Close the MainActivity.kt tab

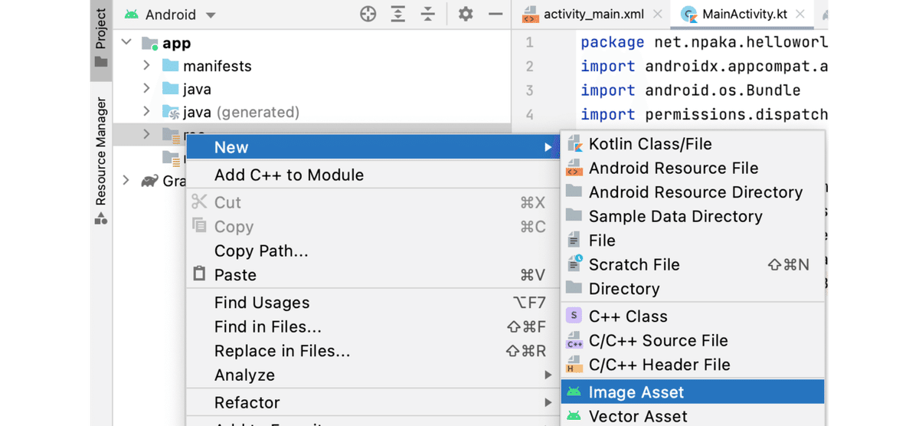click(802, 14)
